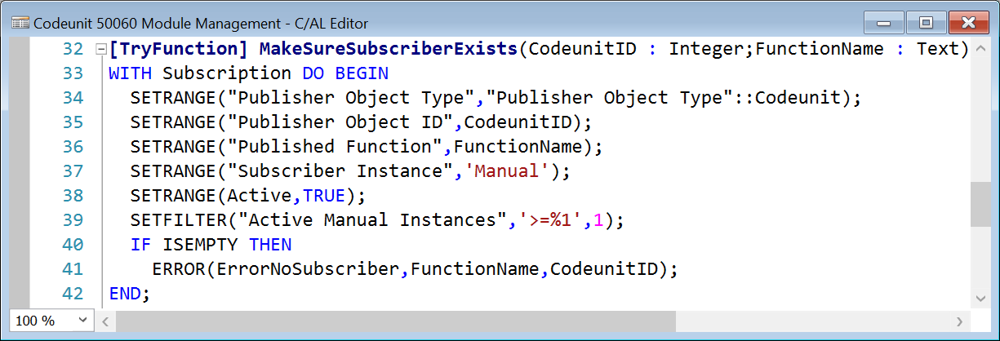Viewport: 1000px width, 341px height.
Task: Click the vertical scrollbar thumb
Action: click(x=980, y=204)
